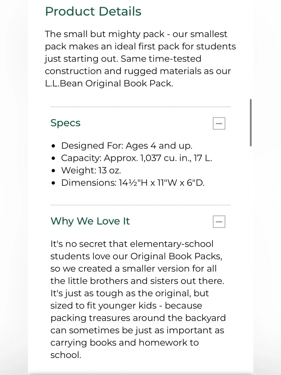Click the bullet before Dimensions
281x375 pixels.
[53, 183]
